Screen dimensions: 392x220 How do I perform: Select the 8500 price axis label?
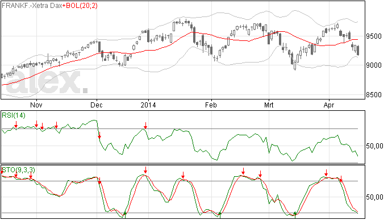(374, 95)
